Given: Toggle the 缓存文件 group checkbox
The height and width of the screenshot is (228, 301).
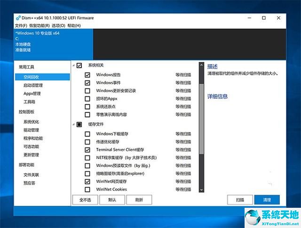Looking at the screenshot, I should 79,125.
